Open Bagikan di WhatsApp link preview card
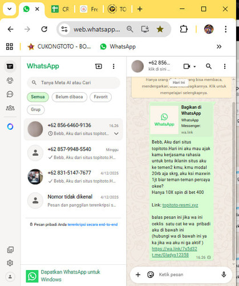 point(181,120)
